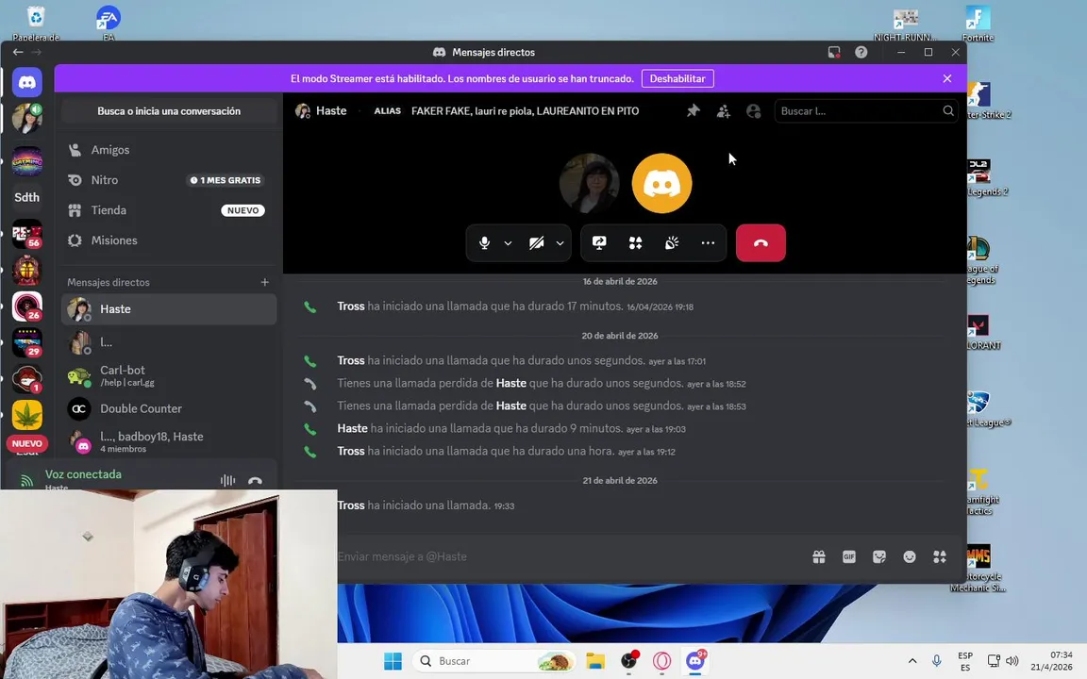1087x679 pixels.
Task: Open the help icon in title bar
Action: click(x=861, y=52)
